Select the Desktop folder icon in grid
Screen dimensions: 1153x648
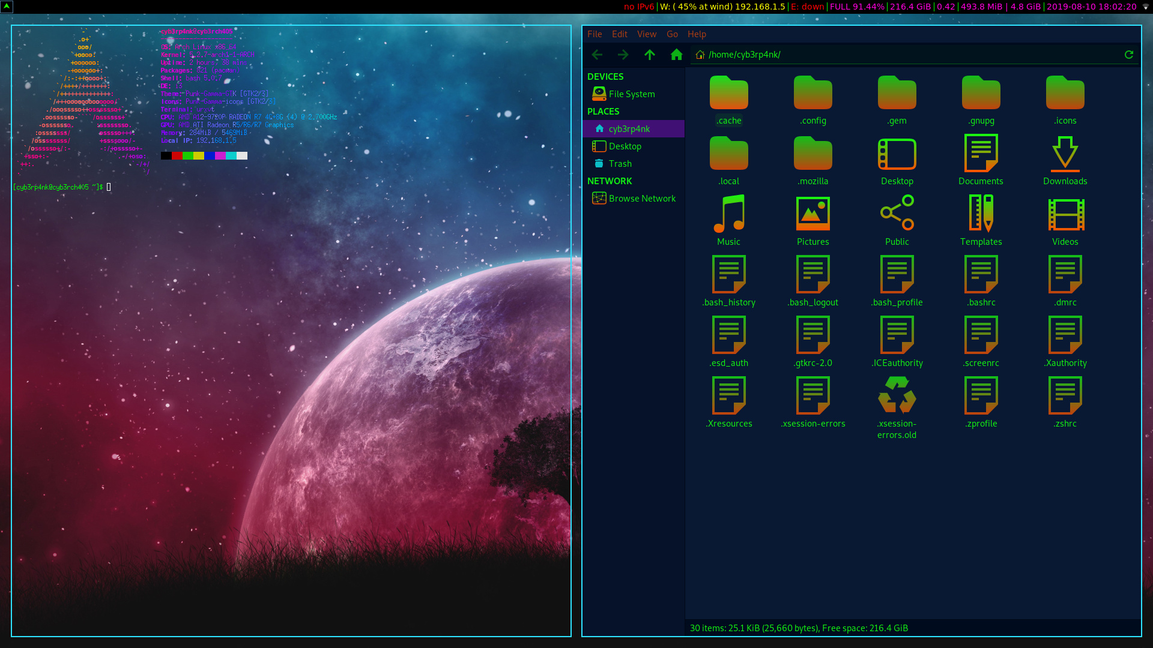tap(897, 161)
